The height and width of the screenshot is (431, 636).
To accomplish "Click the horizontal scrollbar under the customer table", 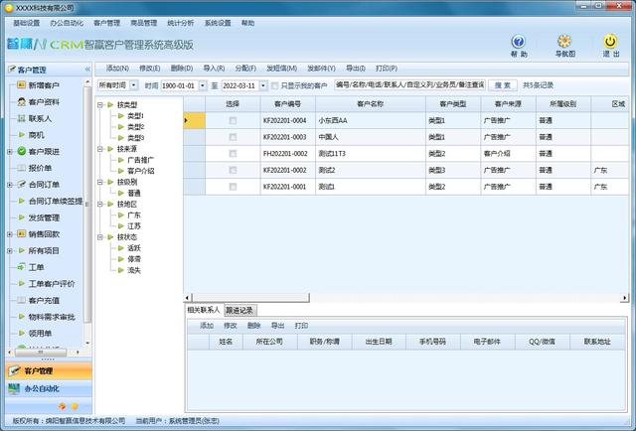I will [397, 297].
